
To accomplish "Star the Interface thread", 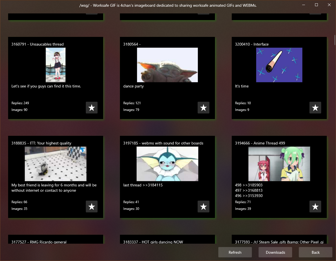I will pos(315,108).
